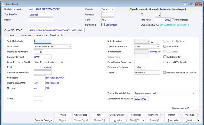Click the Efetivar button
This screenshot has width=204, height=125.
tap(63, 120)
